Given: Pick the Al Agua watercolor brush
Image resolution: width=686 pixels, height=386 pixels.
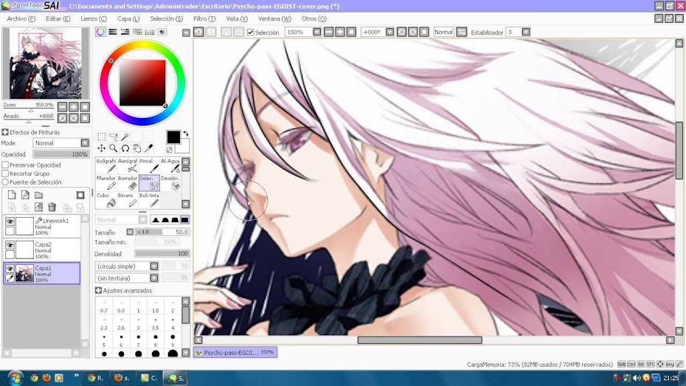Looking at the screenshot, I should [170, 165].
